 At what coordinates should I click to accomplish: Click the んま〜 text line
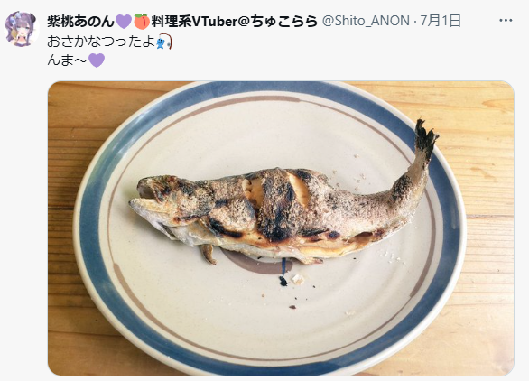(x=68, y=60)
